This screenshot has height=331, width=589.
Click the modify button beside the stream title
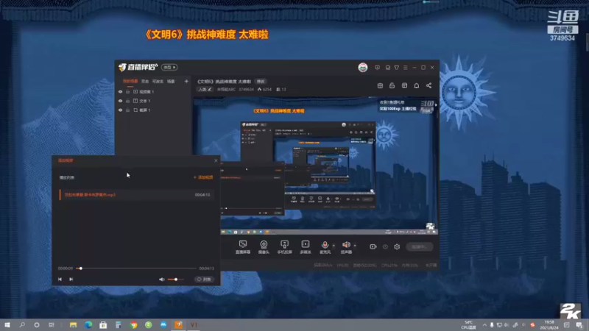coord(261,81)
